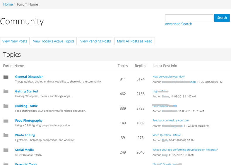Open latest post 'How do you plan your day?'
This screenshot has width=231, height=165.
click(x=169, y=77)
